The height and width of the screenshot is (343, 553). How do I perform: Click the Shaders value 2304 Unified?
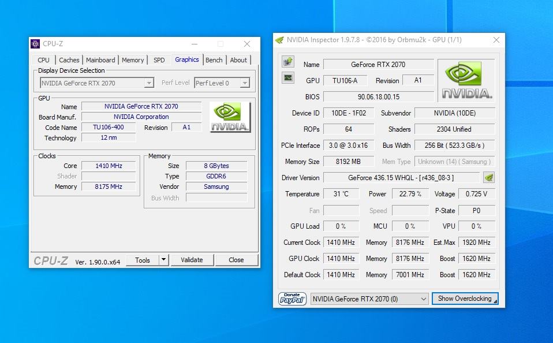coord(455,129)
